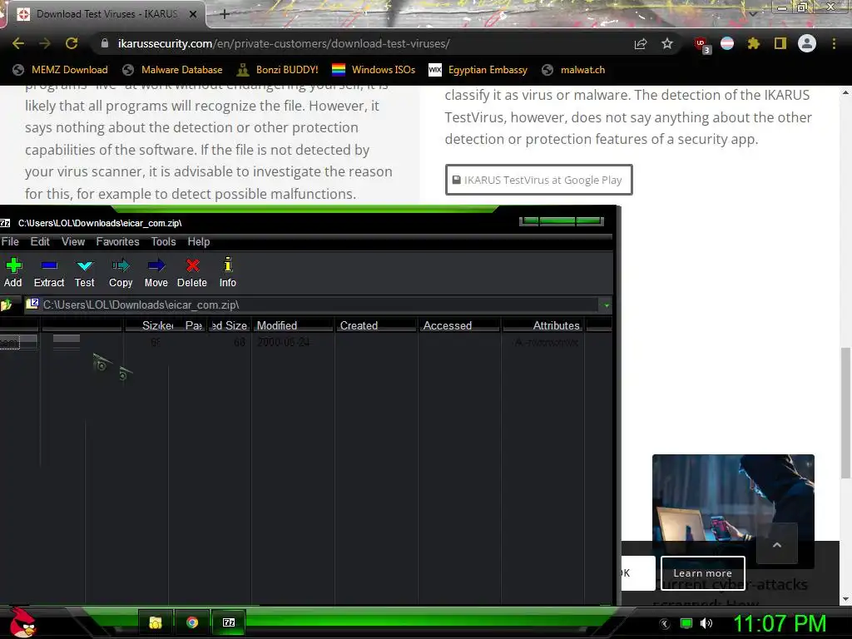Share this page icon in address bar
Screen dimensions: 852x639
coord(641,44)
